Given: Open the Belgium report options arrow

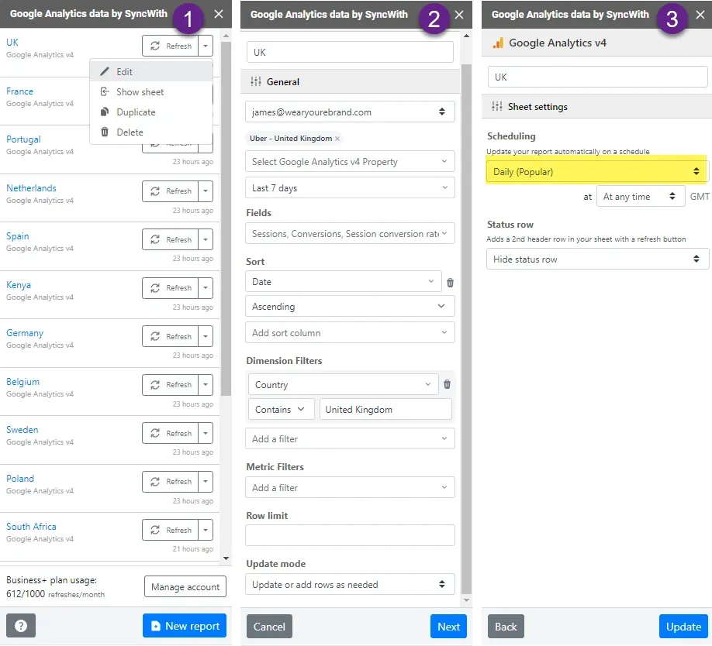Looking at the screenshot, I should (206, 384).
